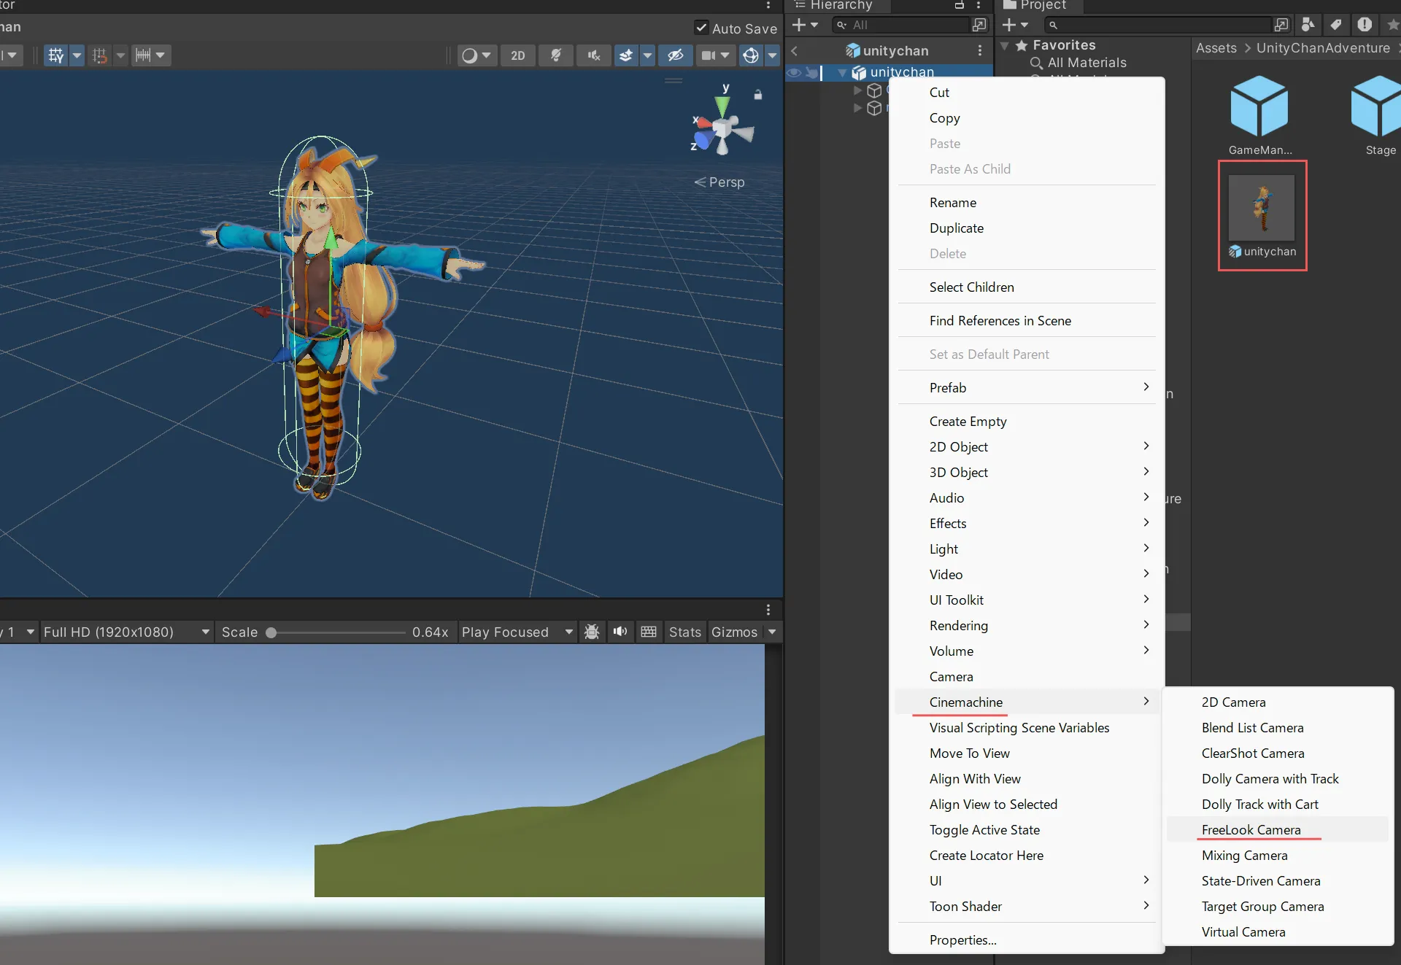Collapse the Favorites folder

tap(1005, 45)
